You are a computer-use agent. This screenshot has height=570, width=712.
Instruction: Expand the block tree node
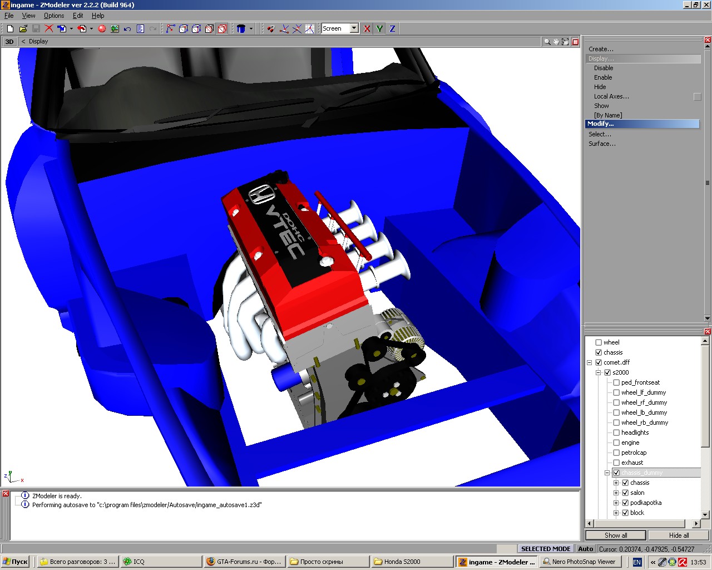pyautogui.click(x=616, y=513)
